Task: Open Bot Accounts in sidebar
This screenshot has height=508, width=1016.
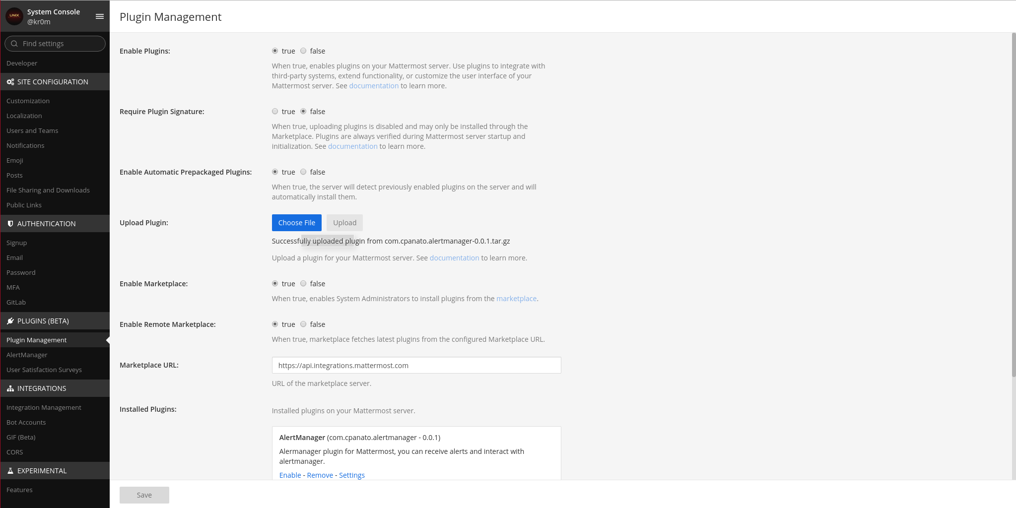Action: pyautogui.click(x=26, y=422)
